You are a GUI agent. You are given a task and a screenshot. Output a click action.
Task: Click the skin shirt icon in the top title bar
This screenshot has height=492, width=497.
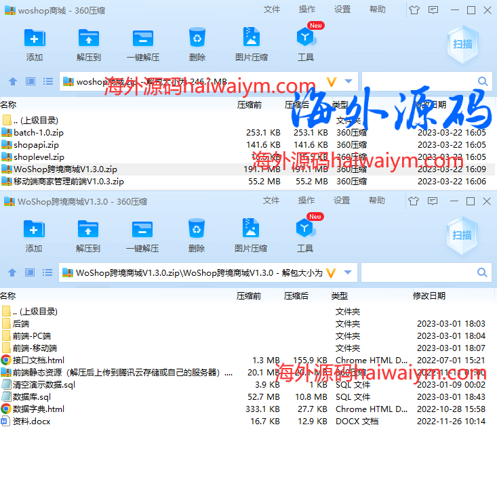click(414, 9)
